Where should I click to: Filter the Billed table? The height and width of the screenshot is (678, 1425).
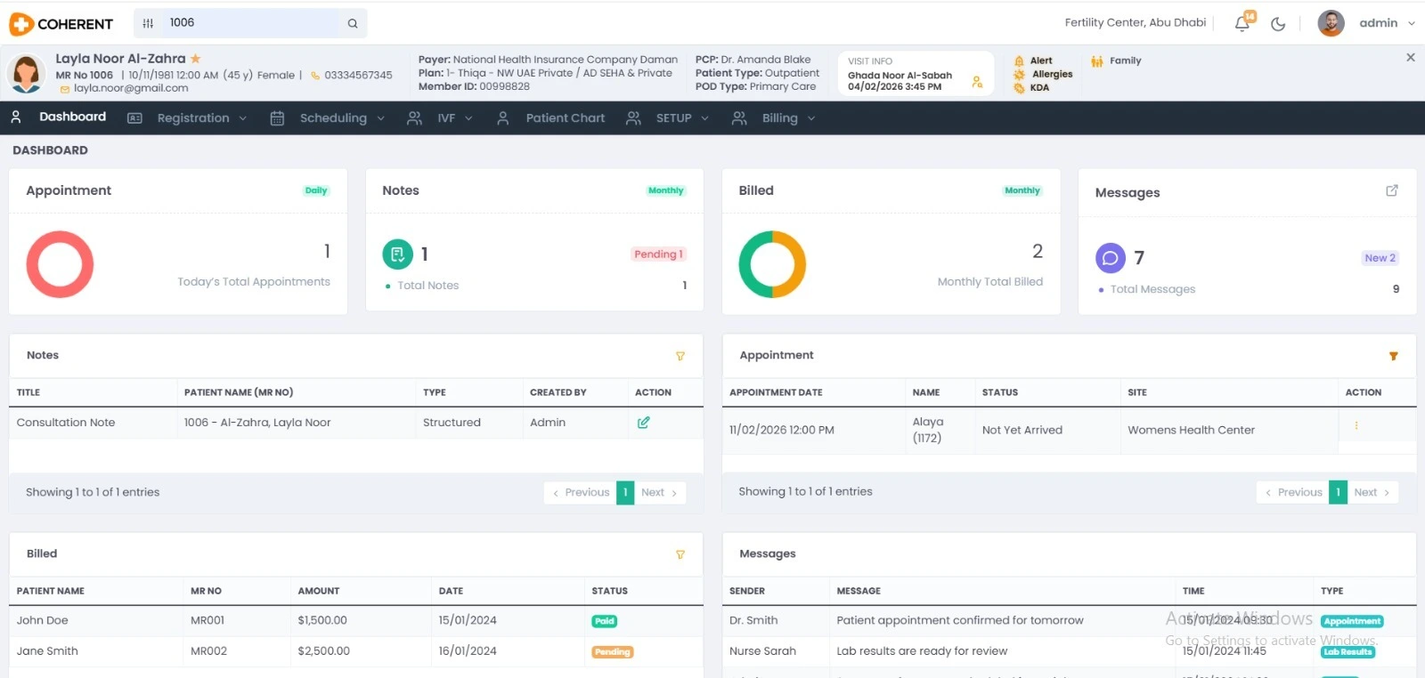click(680, 554)
